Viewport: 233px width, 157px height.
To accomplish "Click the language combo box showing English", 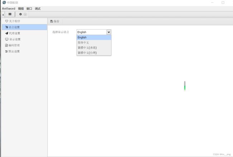I will (94, 32).
